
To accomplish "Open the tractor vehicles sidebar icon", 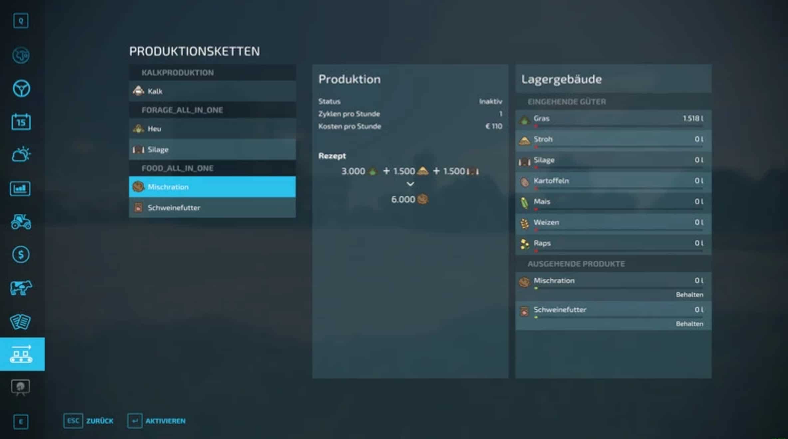I will coord(21,222).
